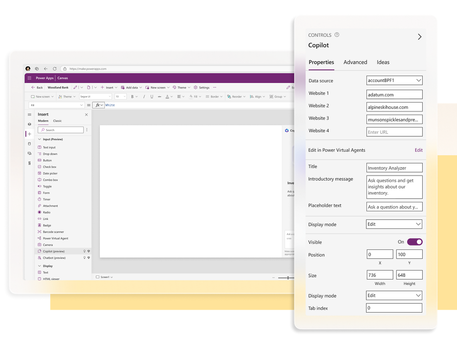
Task: Open the Media icon in left rail
Action: (x=29, y=154)
